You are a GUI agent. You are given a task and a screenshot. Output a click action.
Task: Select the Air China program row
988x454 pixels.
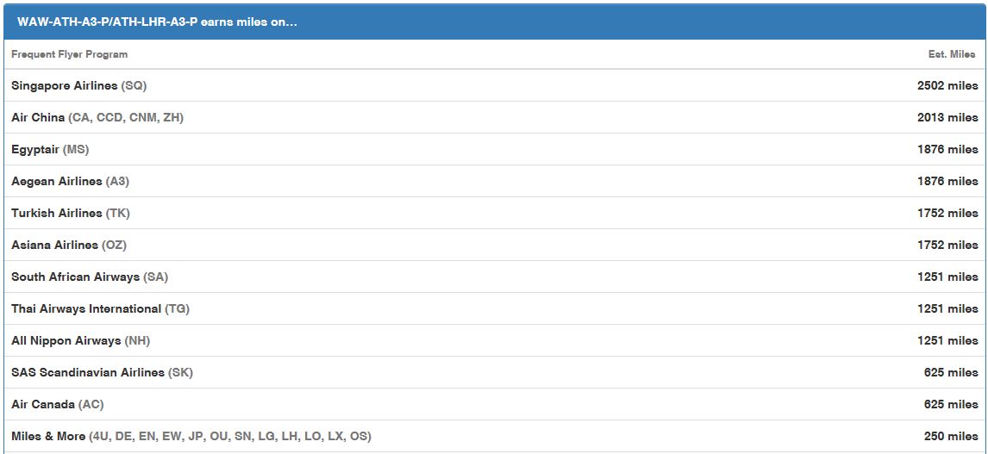pos(494,118)
